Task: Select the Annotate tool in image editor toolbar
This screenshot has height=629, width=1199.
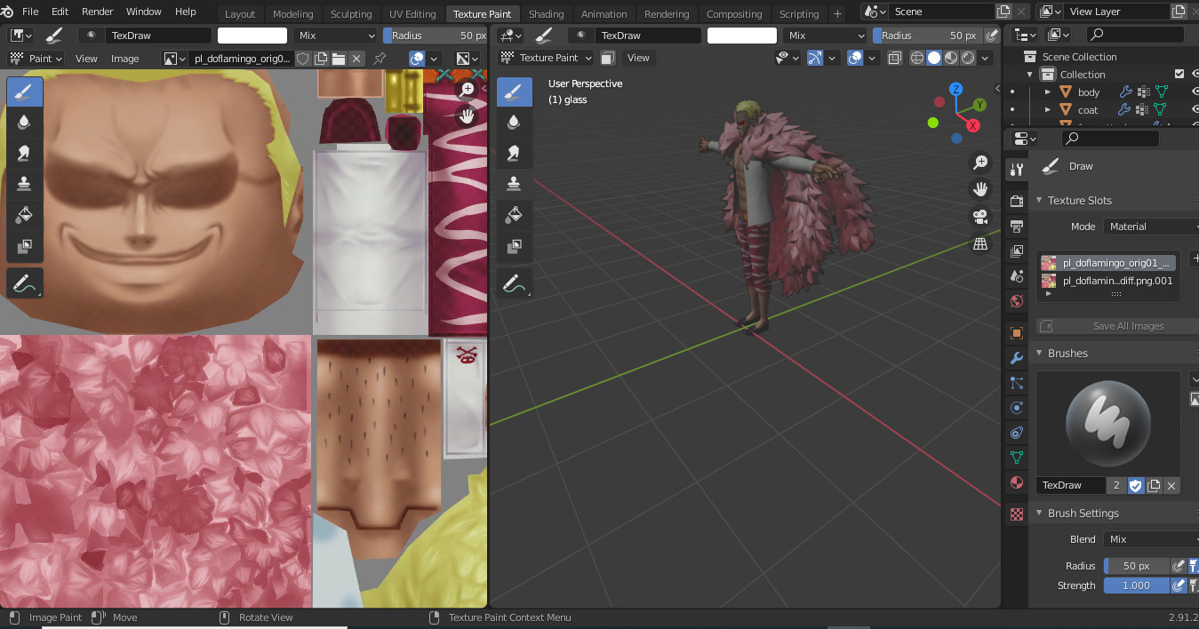Action: coord(25,284)
